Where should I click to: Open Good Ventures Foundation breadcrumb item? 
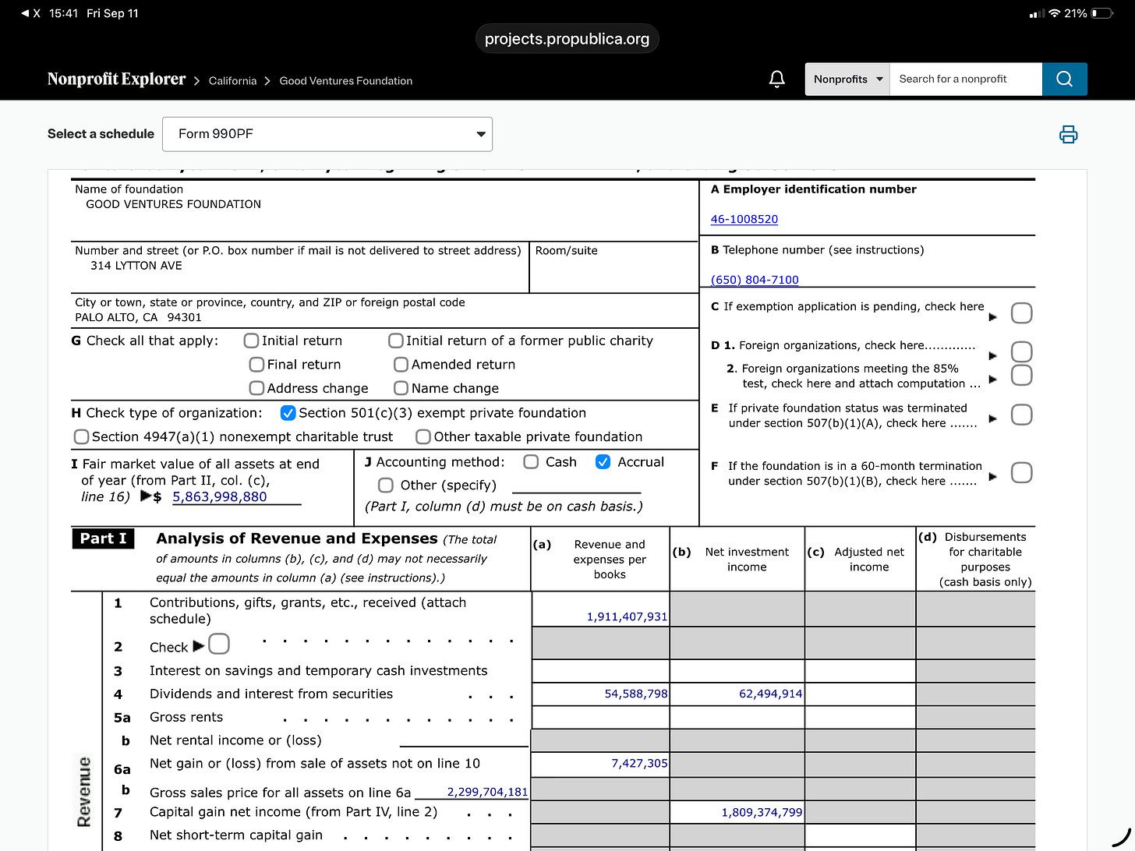(345, 81)
